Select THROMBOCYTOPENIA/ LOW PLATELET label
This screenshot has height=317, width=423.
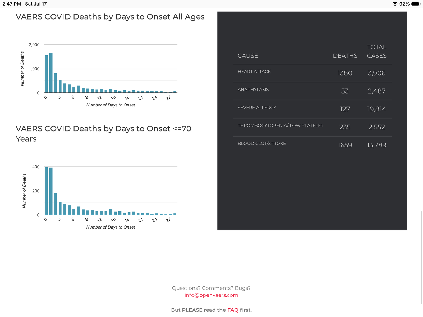[280, 125]
